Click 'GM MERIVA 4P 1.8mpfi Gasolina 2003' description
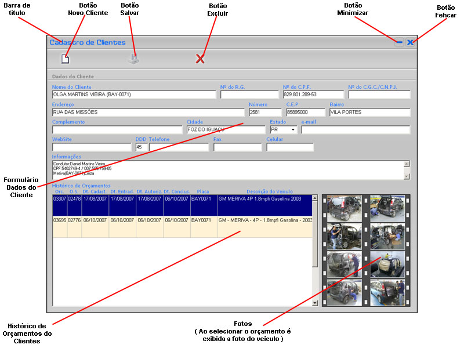The width and height of the screenshot is (464, 348). coord(259,199)
